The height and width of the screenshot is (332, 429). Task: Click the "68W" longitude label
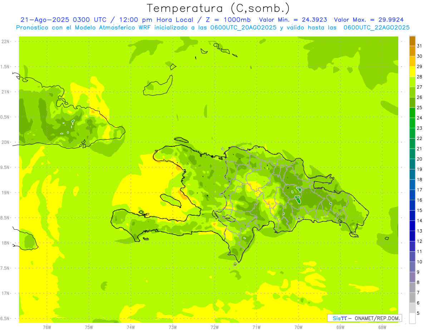382,327
